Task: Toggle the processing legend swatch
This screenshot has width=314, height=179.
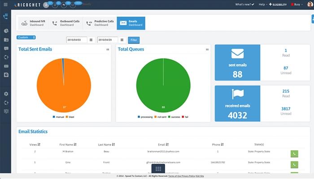Action: click(x=139, y=117)
